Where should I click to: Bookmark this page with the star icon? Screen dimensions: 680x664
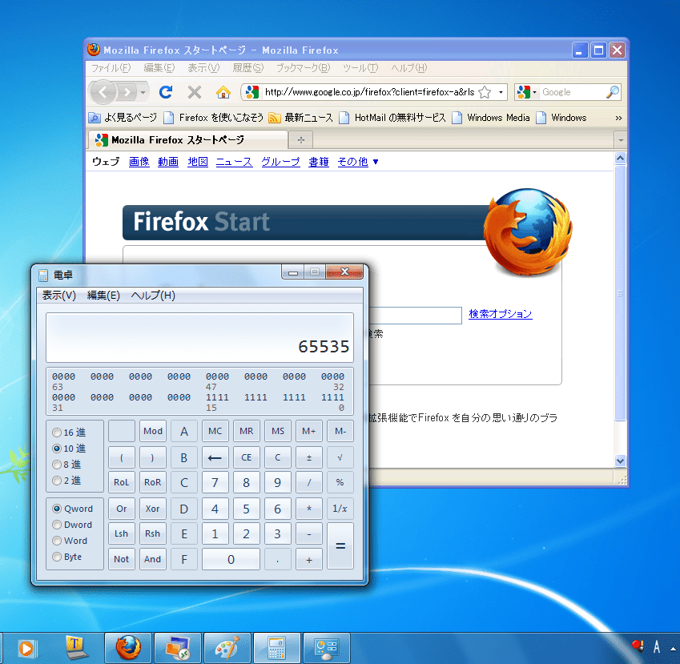click(x=485, y=92)
